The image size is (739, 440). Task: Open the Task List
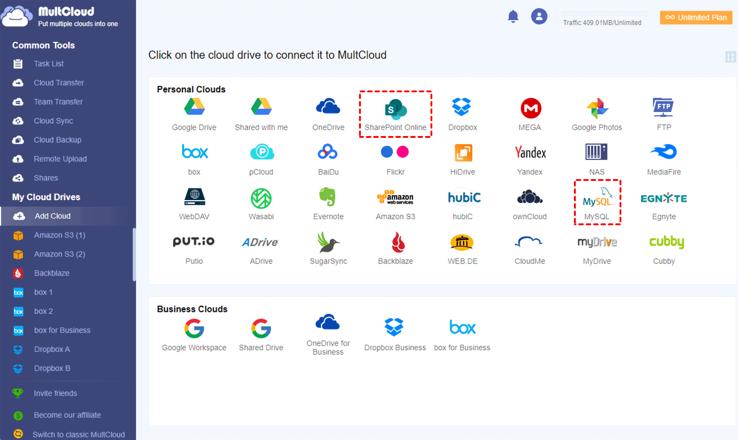49,64
